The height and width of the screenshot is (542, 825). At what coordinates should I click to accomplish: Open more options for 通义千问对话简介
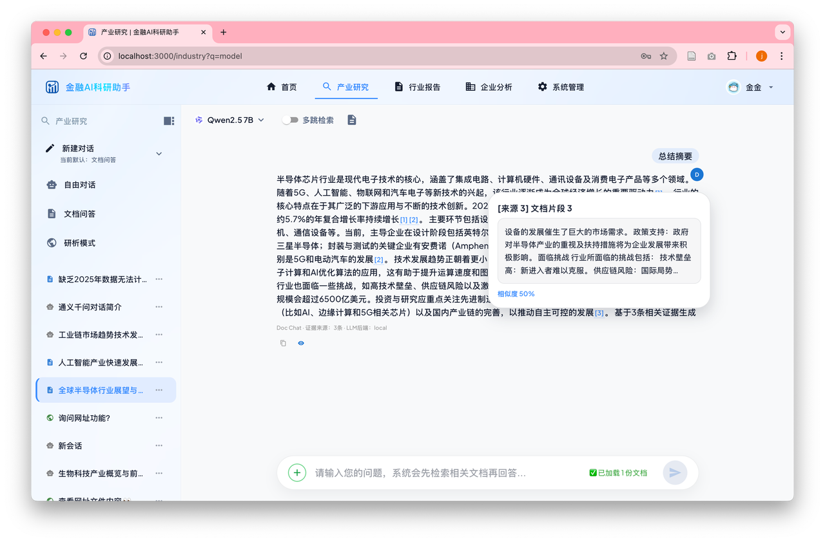click(159, 307)
